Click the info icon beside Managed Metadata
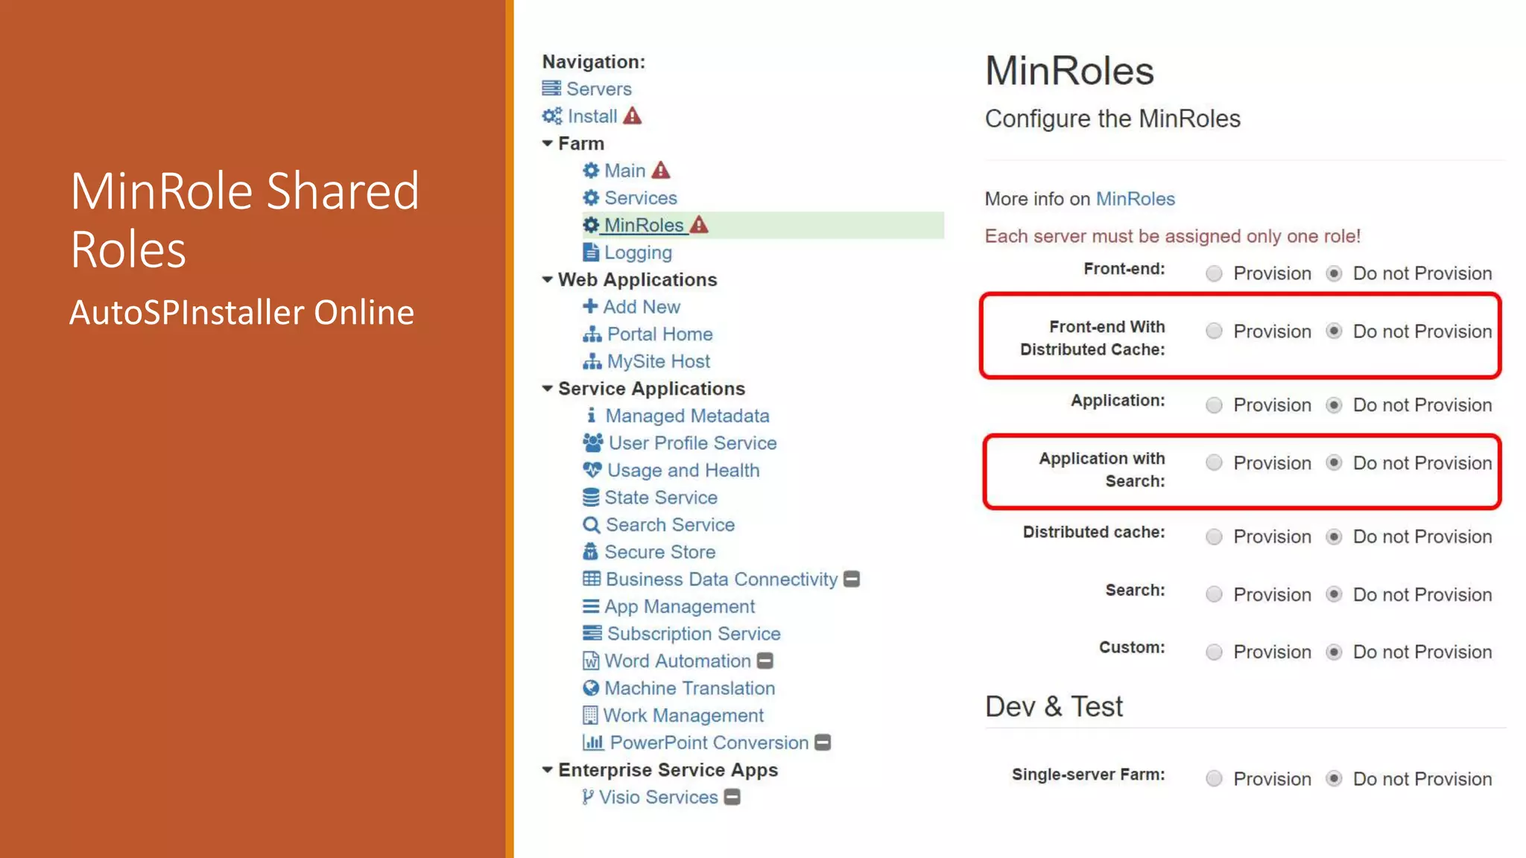 pos(592,415)
